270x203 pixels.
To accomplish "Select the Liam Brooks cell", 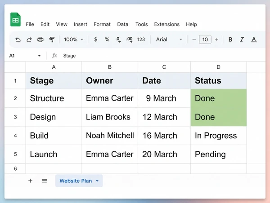I will click(x=110, y=117).
